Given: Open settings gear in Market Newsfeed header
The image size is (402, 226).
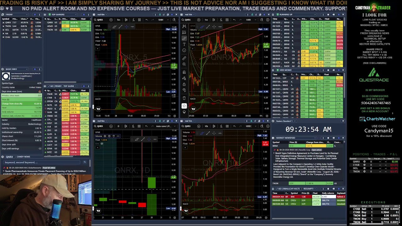Looking at the screenshot, I should point(328,138).
